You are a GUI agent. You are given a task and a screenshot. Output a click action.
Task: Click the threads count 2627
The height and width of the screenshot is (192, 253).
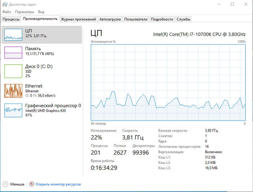pyautogui.click(x=120, y=153)
